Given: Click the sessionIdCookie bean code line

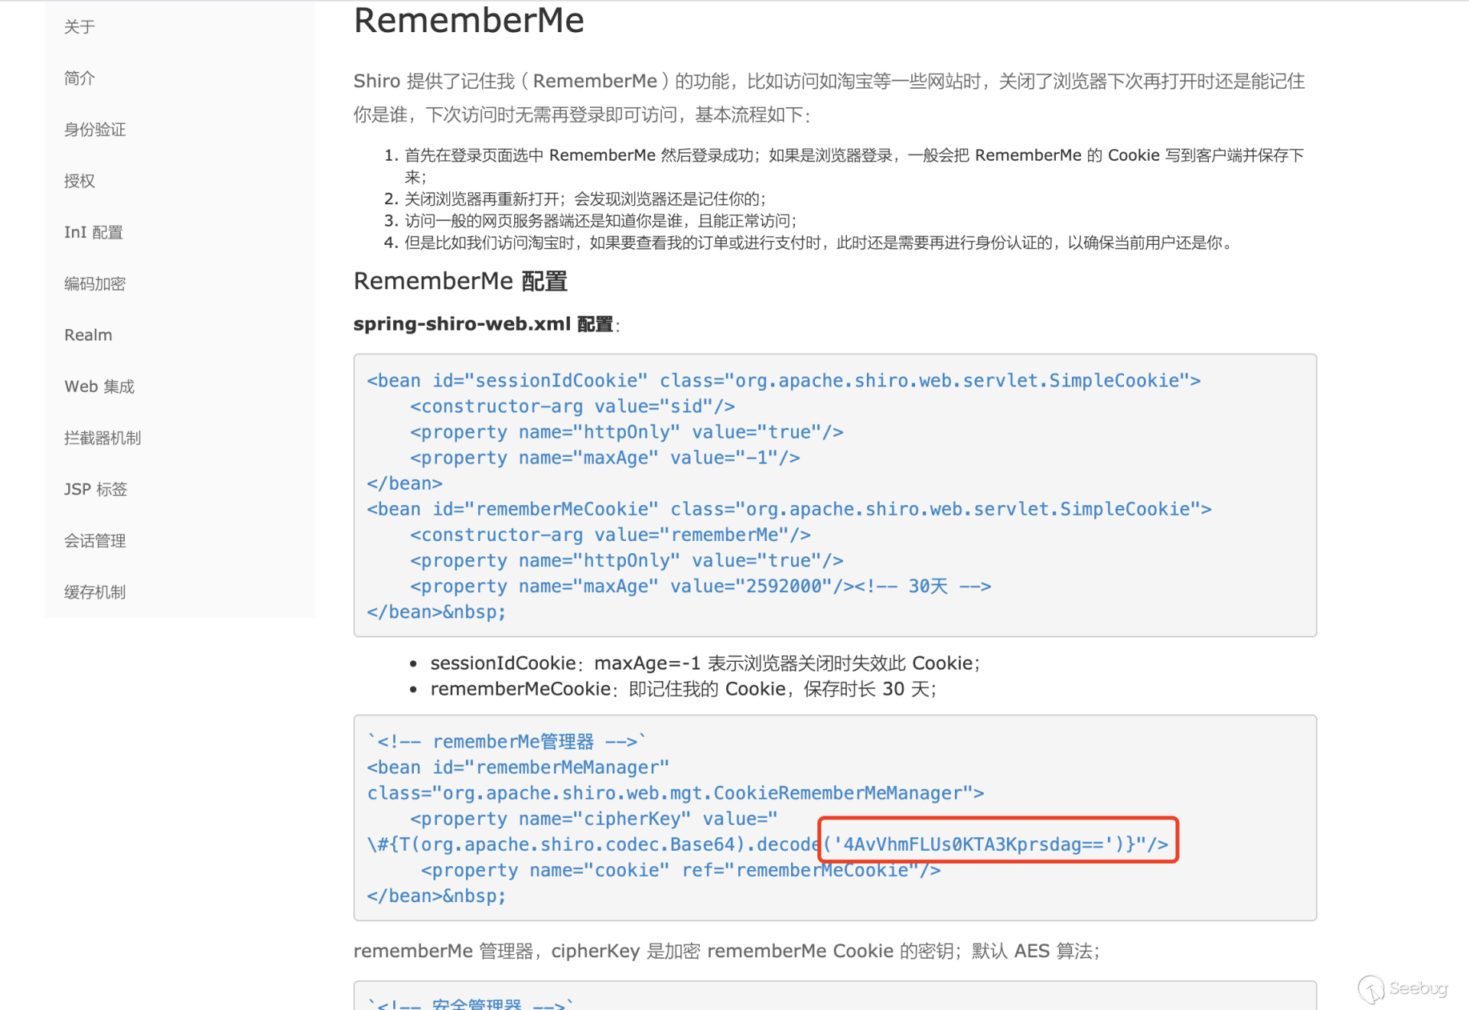Looking at the screenshot, I should (783, 380).
